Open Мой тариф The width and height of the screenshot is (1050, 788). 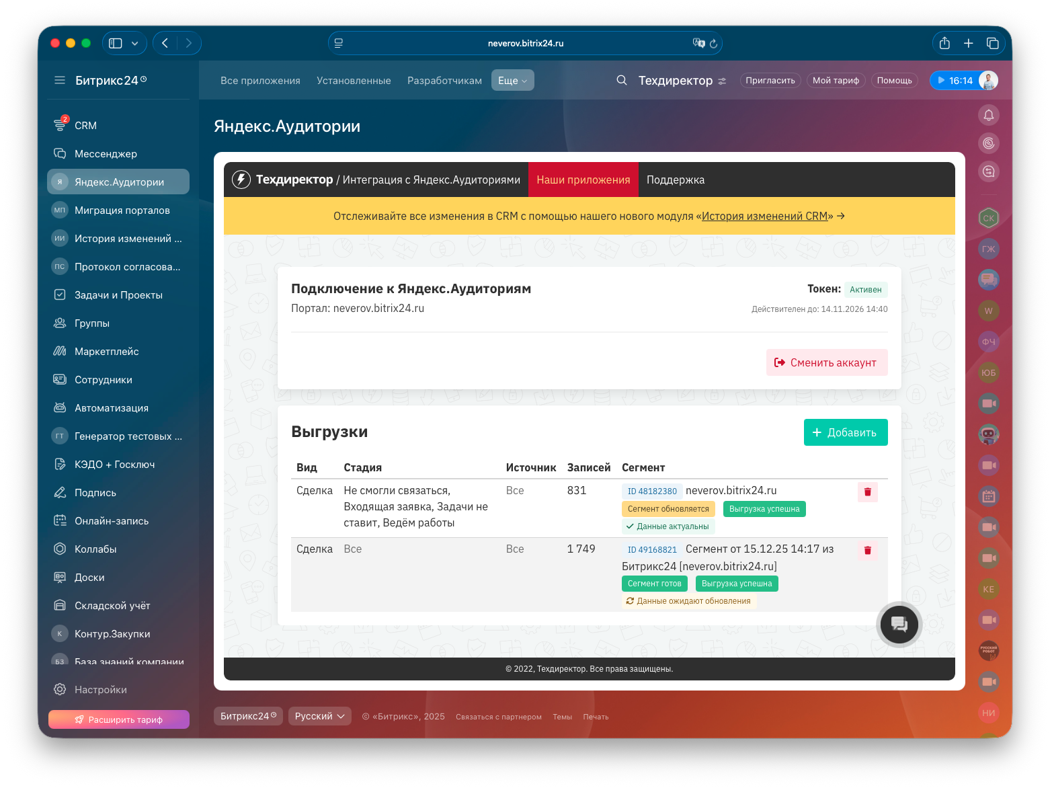click(836, 80)
